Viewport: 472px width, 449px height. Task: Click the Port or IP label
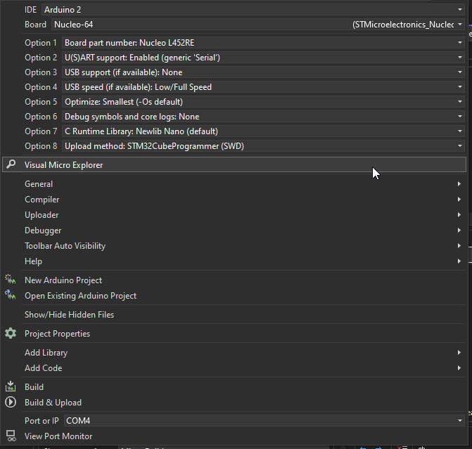(x=42, y=420)
